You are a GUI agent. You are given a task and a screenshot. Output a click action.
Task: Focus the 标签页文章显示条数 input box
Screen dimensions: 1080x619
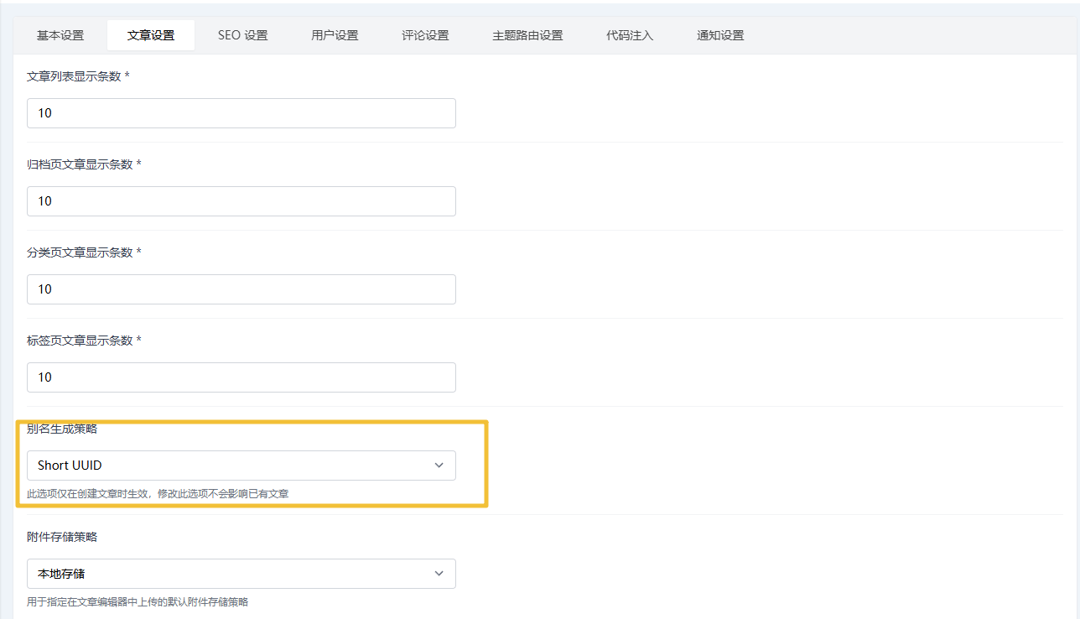click(241, 377)
